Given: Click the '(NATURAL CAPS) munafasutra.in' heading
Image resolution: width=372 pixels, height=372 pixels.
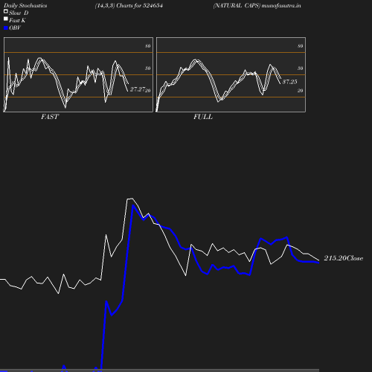Looking at the screenshot, I should (257, 5).
